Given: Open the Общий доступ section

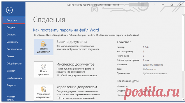Looking at the screenshot, I should 14,64.
